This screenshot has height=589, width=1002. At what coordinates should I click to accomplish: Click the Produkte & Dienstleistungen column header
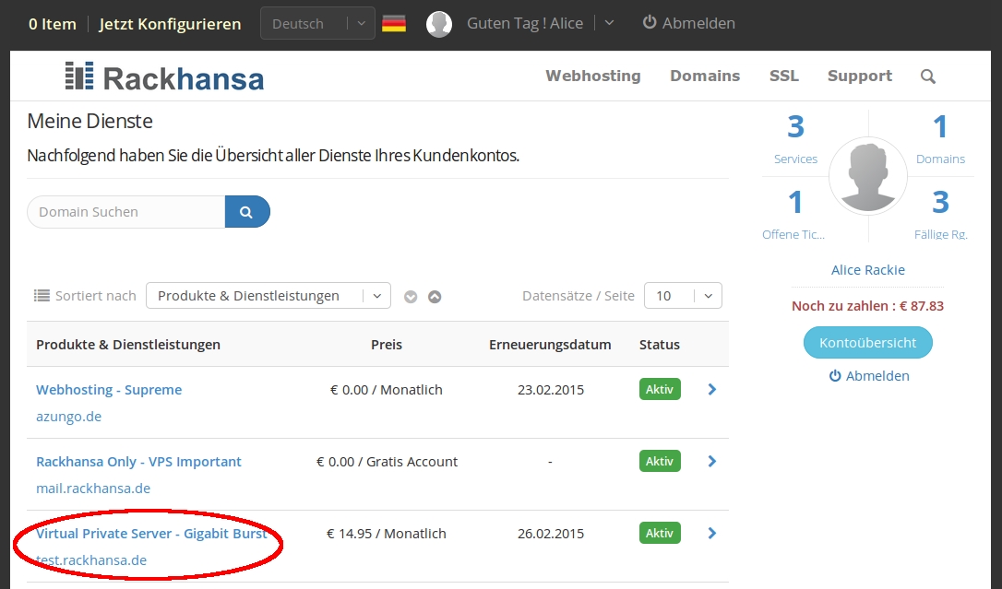pos(128,345)
